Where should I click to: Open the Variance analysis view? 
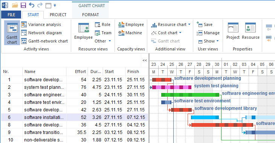point(41,24)
